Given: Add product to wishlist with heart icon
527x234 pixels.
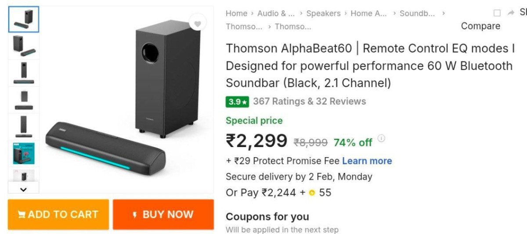Looking at the screenshot, I should tap(198, 24).
